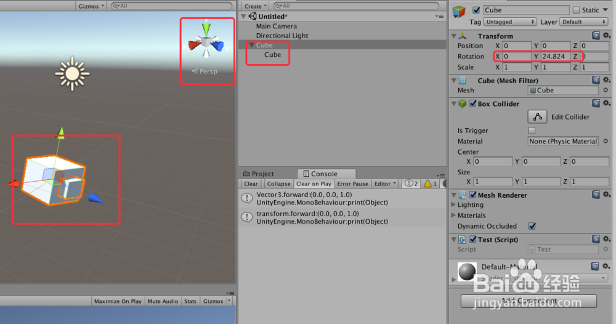
Task: Click the Stats button in Game view
Action: pos(190,301)
